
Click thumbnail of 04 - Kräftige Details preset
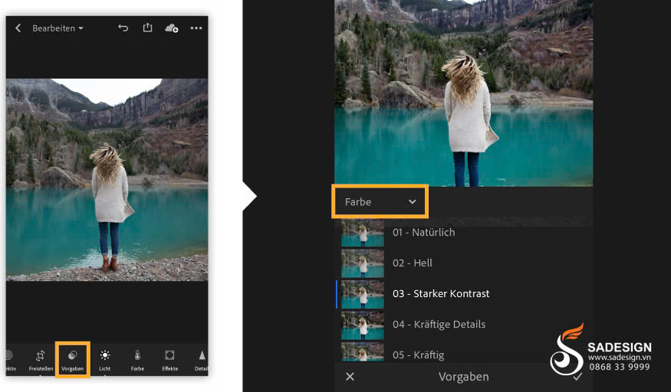point(363,325)
